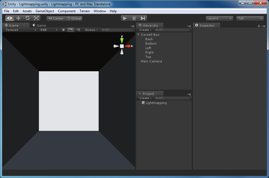Viewport: 269px width, 178px height.
Task: Open the Gizmos dropdown
Action: (91, 30)
